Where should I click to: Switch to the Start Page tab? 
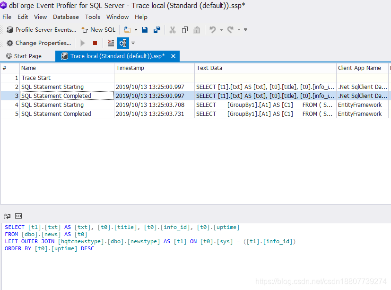point(24,56)
